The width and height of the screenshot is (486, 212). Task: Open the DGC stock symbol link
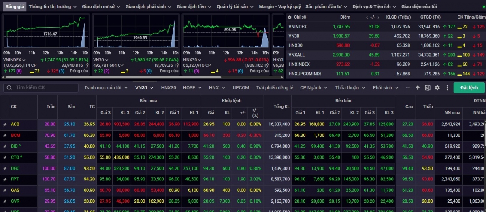click(15, 168)
